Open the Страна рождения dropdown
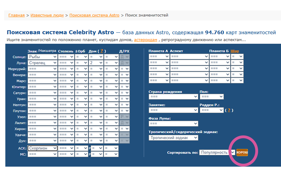This screenshot has width=281, height=179. pyautogui.click(x=173, y=97)
